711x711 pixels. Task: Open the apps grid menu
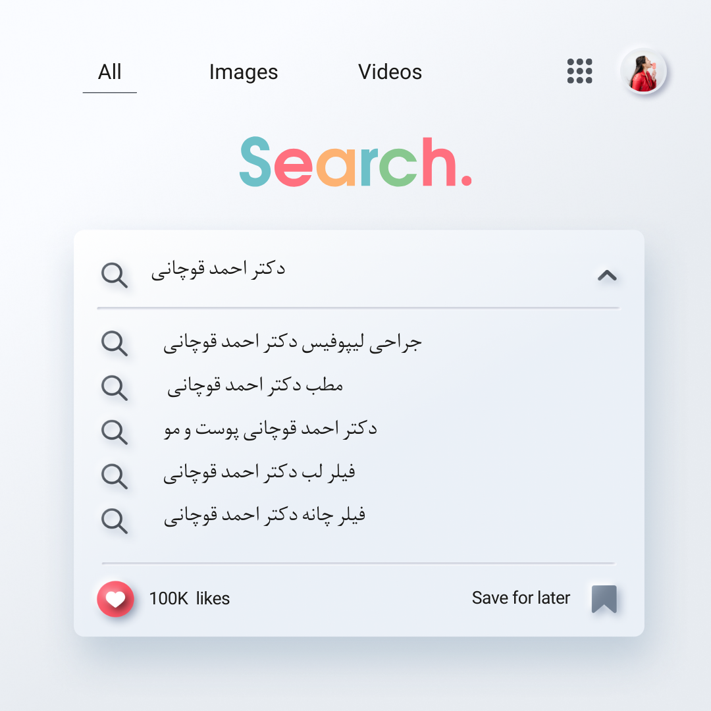click(x=579, y=71)
